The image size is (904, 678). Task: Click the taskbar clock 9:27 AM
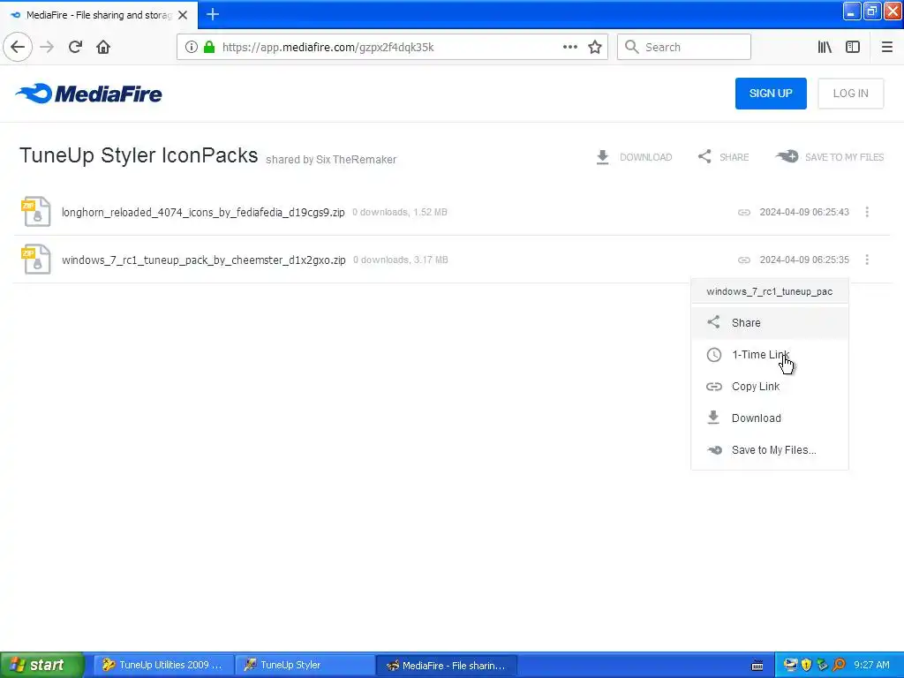tap(871, 665)
